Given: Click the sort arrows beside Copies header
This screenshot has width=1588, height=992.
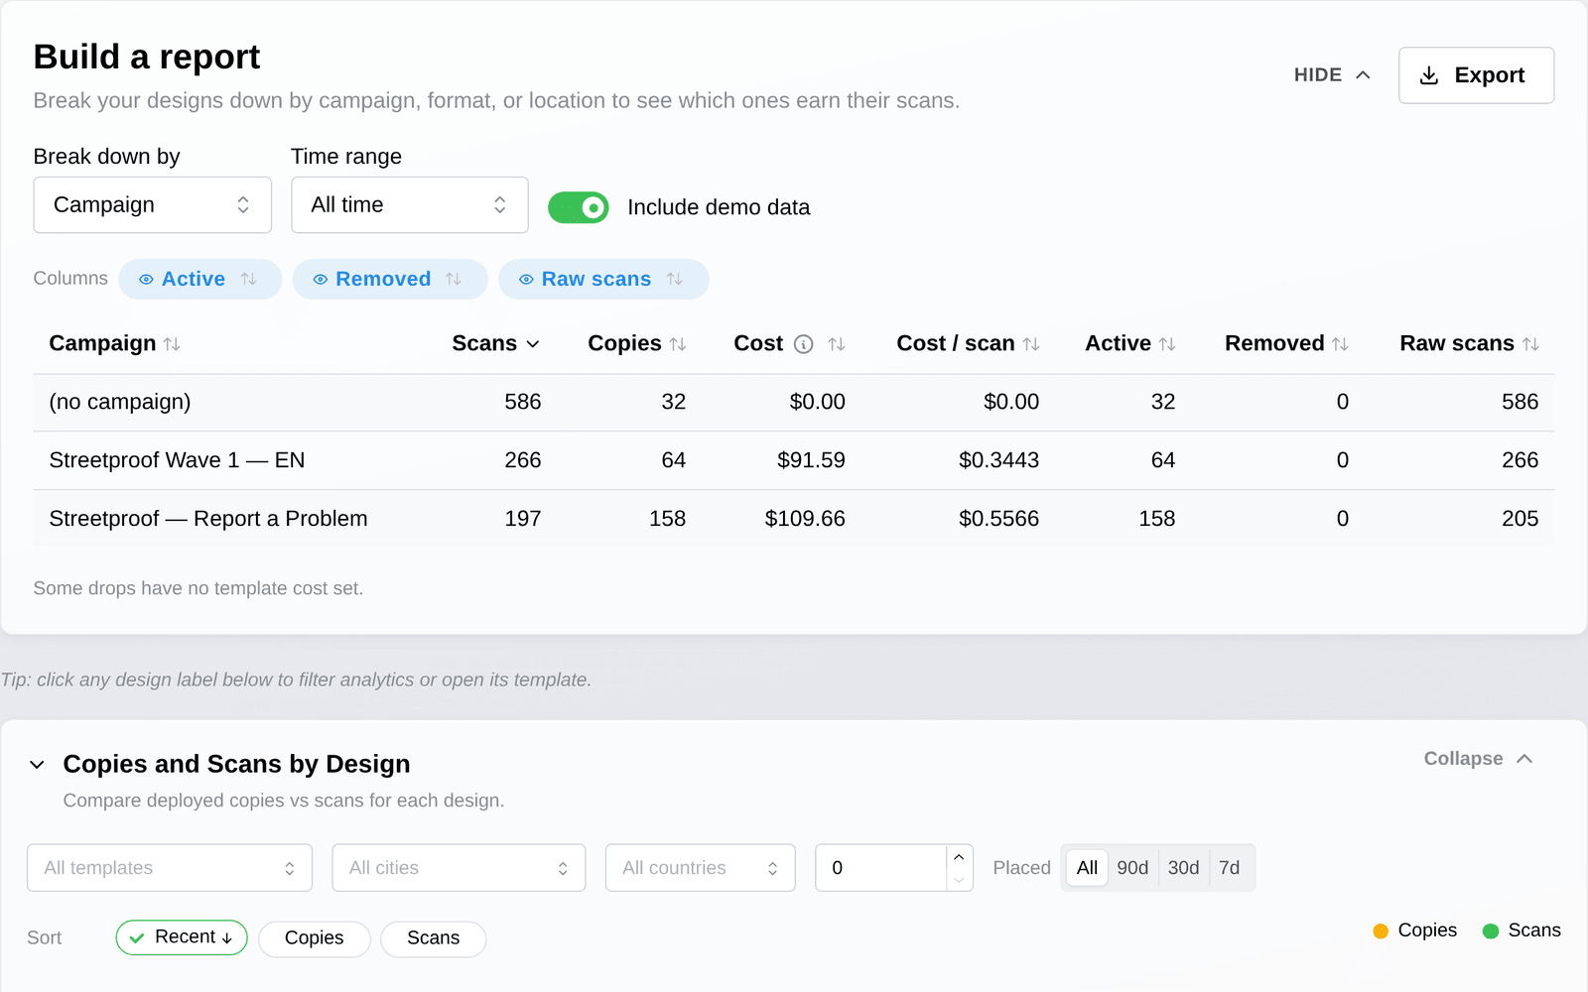Looking at the screenshot, I should 678,344.
